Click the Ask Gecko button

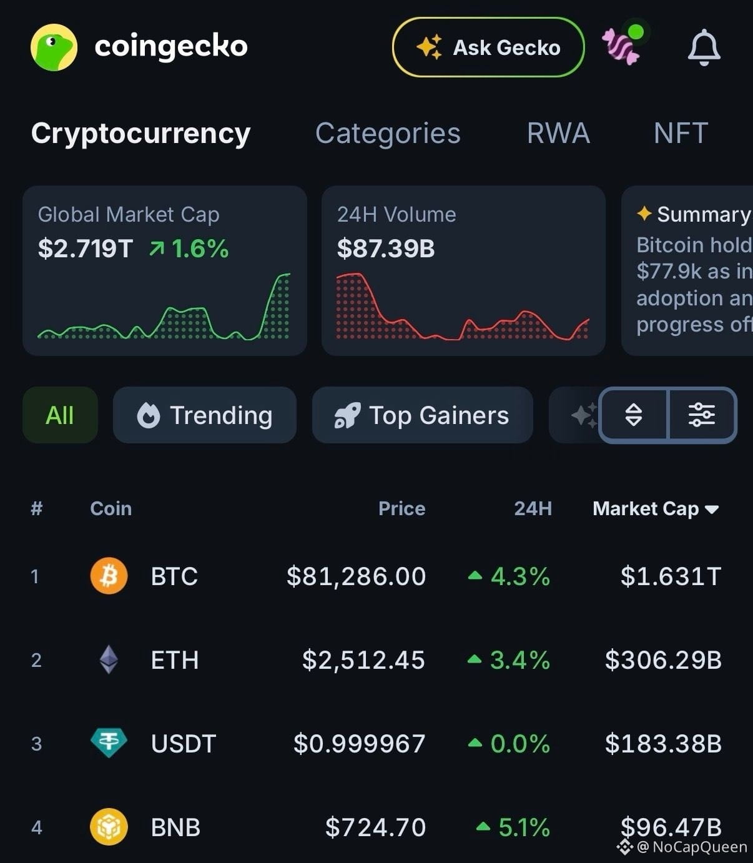488,47
